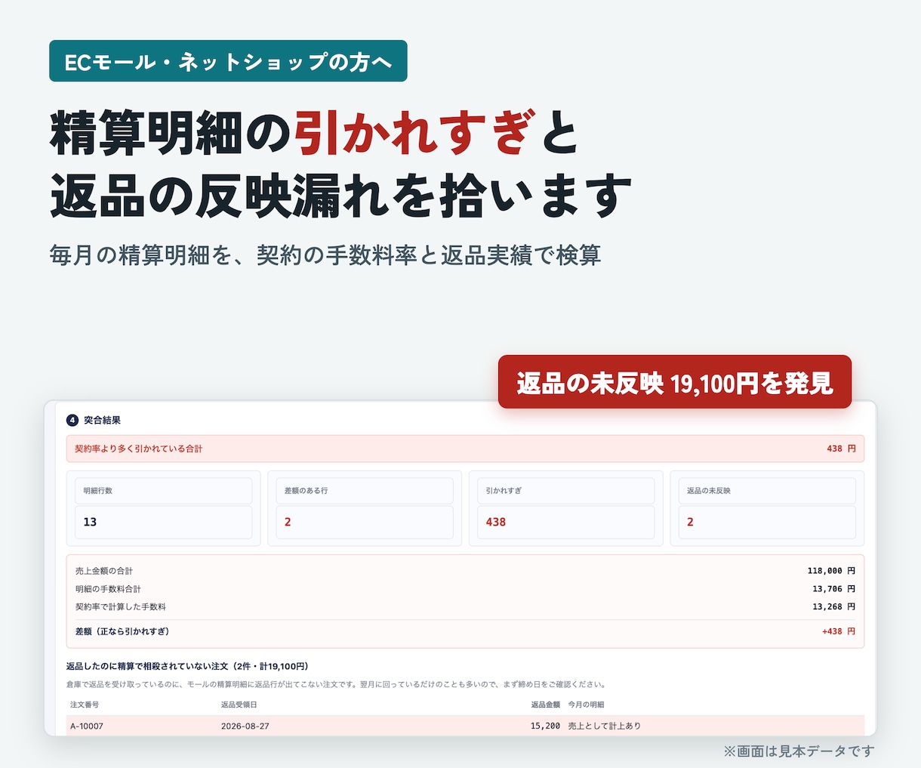Image resolution: width=921 pixels, height=768 pixels.
Task: Click the 差額（正なら引かれすぎ） row label
Action: (122, 631)
